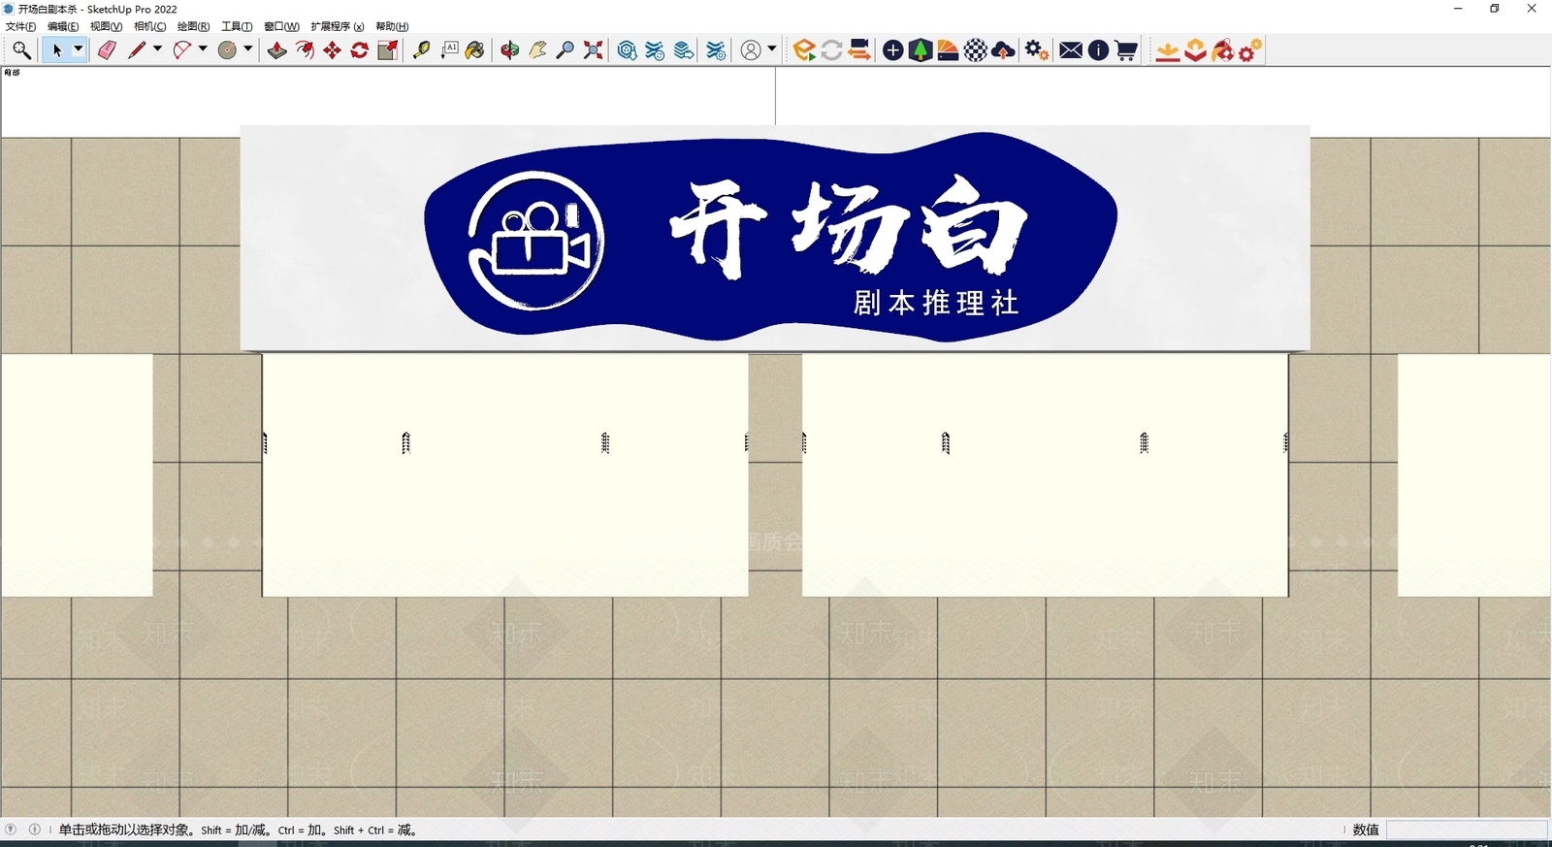Activate the Push/Pull tool
This screenshot has height=847, width=1552.
(x=276, y=50)
